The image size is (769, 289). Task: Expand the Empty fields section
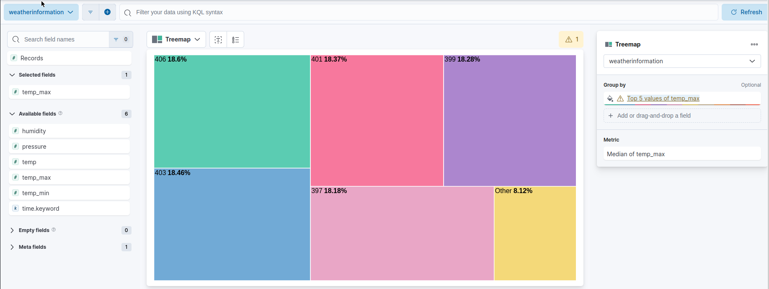click(x=34, y=230)
